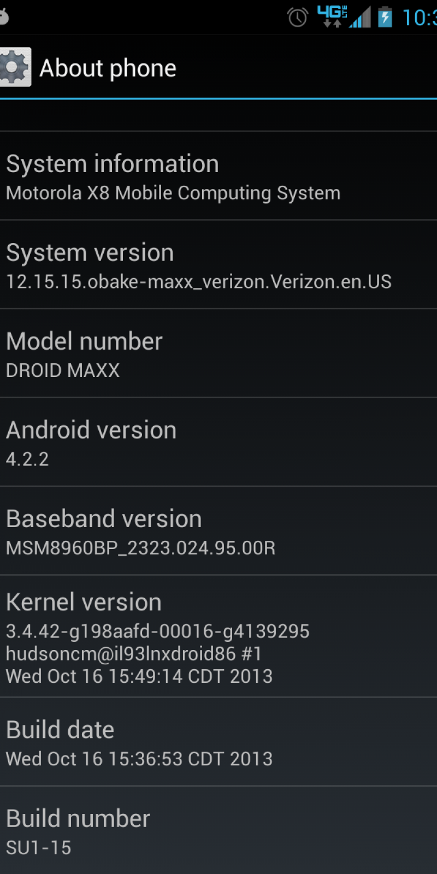Tap the signal strength bars icon
The height and width of the screenshot is (874, 437).
pyautogui.click(x=360, y=17)
